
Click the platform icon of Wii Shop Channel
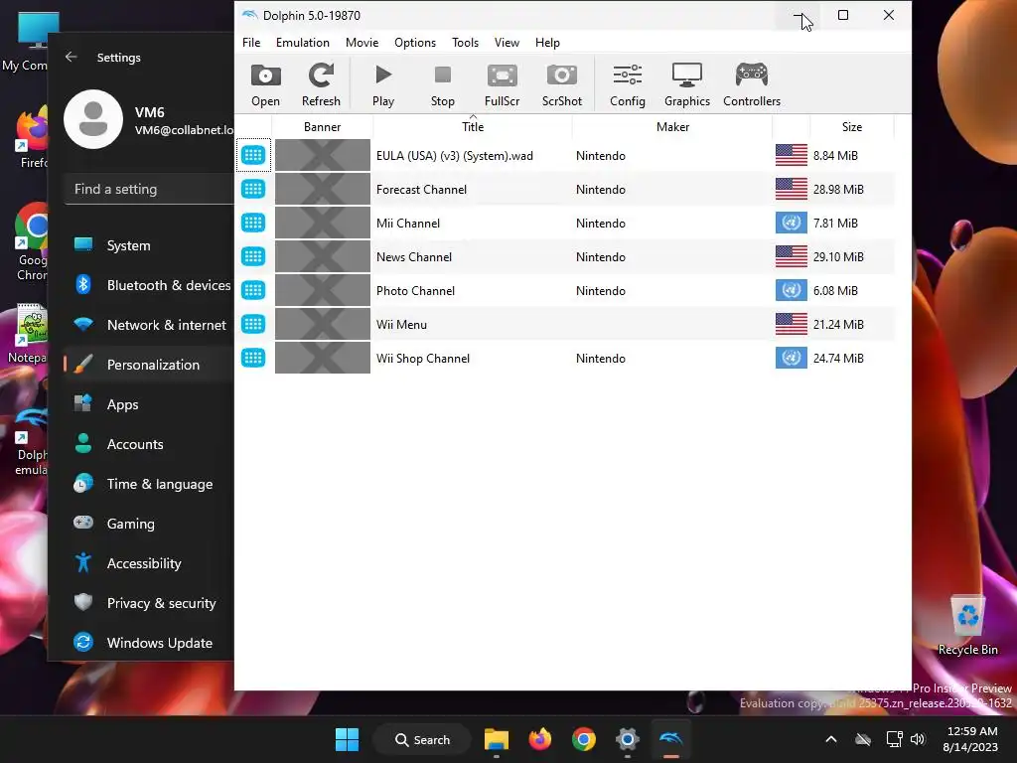tap(253, 358)
